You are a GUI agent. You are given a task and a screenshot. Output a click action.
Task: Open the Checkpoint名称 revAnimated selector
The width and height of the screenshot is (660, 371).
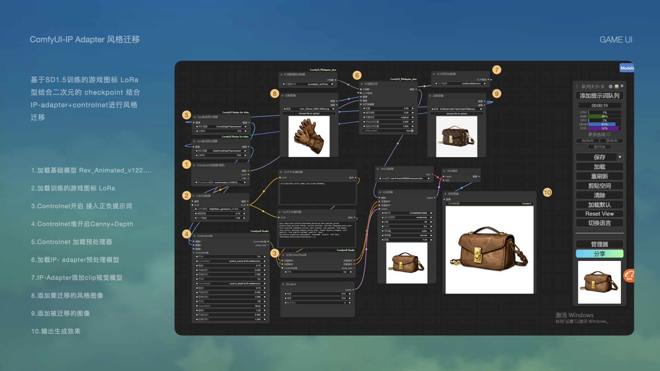click(221, 182)
